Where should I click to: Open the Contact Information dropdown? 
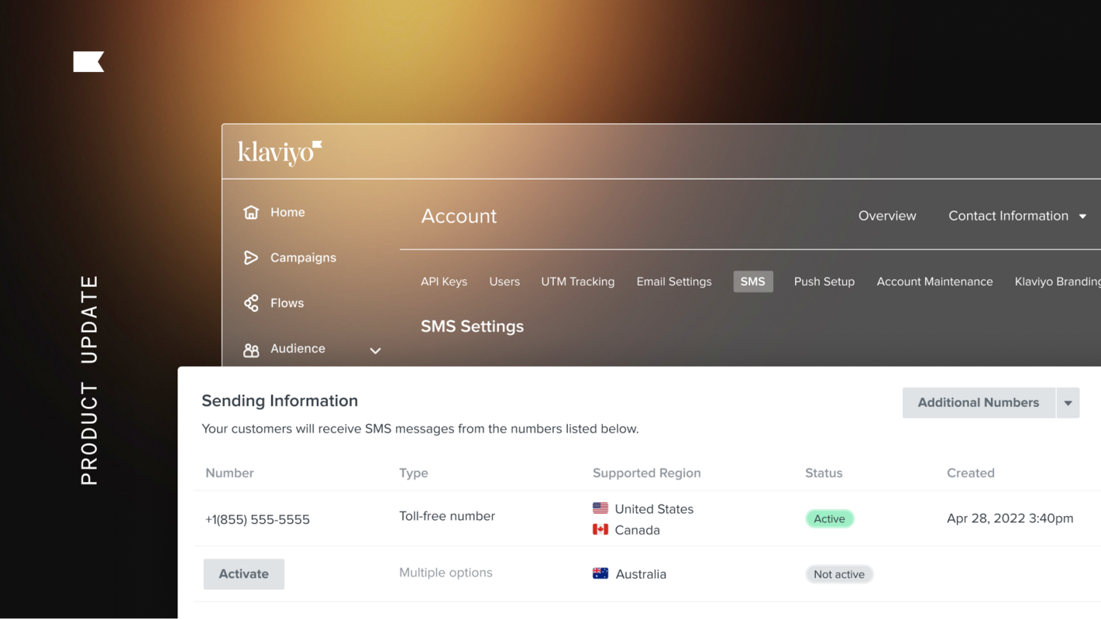tap(1017, 216)
